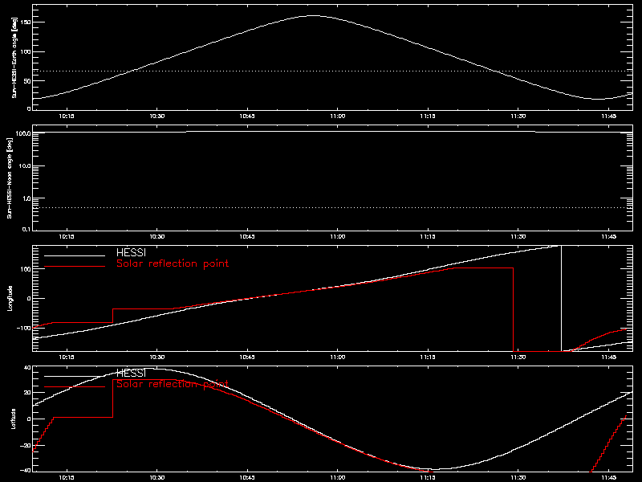The height and width of the screenshot is (482, 642).
Task: Click the 'Latitude' y-axis title
Action: point(13,419)
